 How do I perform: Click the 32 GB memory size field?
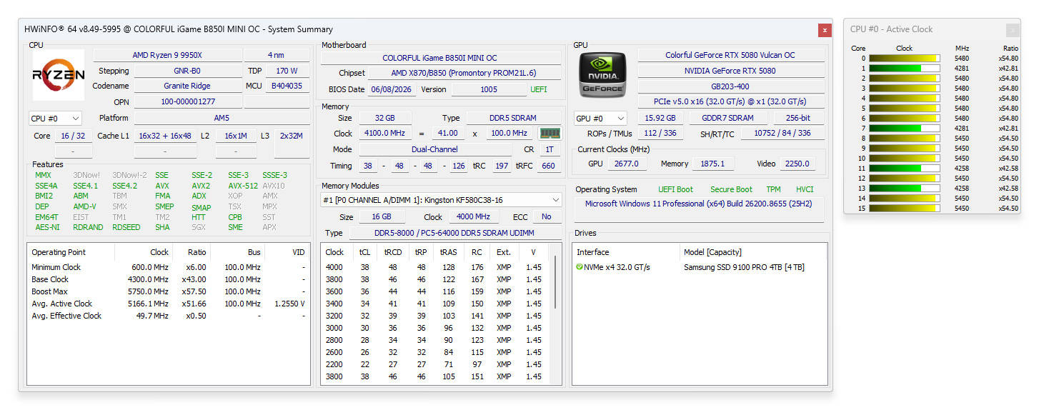(x=384, y=118)
